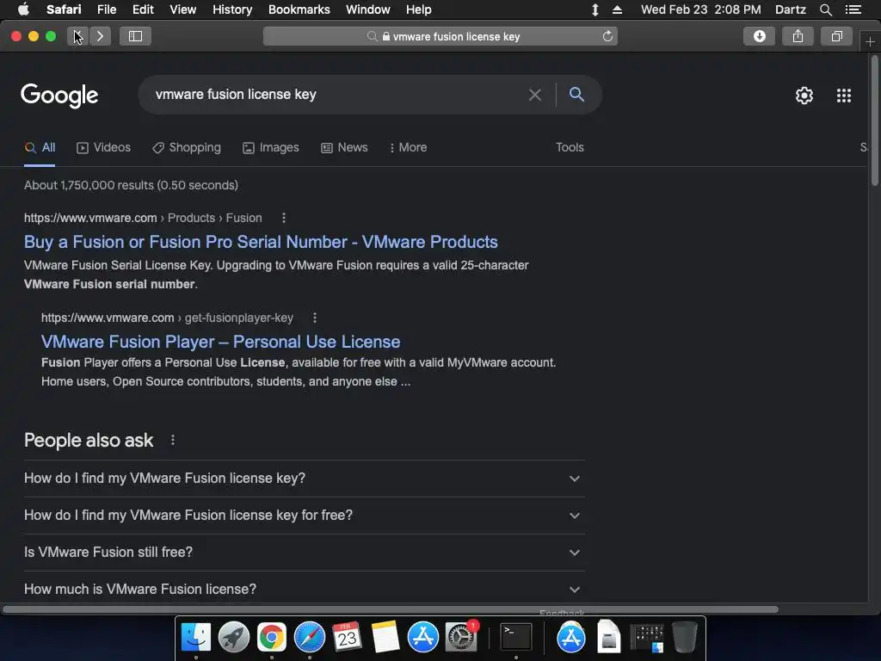Open Finder from the Dock

coord(195,638)
